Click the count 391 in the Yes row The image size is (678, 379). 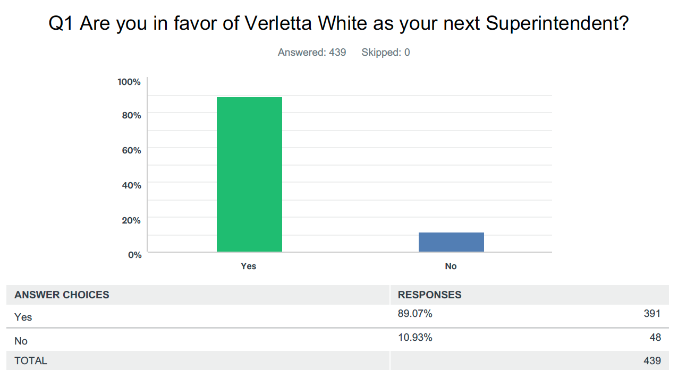pos(652,314)
